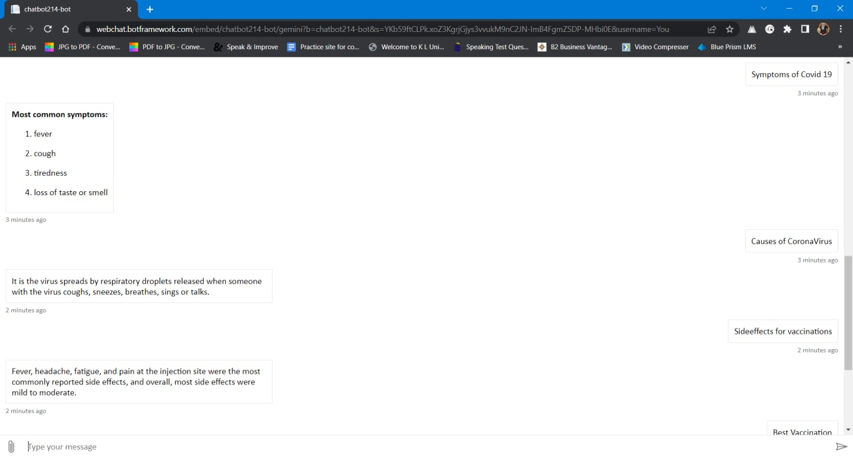This screenshot has height=457, width=853.
Task: Click the send message arrow icon
Action: pos(842,447)
